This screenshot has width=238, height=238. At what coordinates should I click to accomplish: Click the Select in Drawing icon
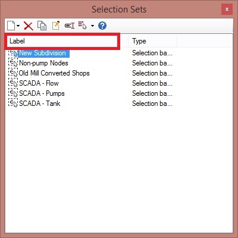coord(82,26)
